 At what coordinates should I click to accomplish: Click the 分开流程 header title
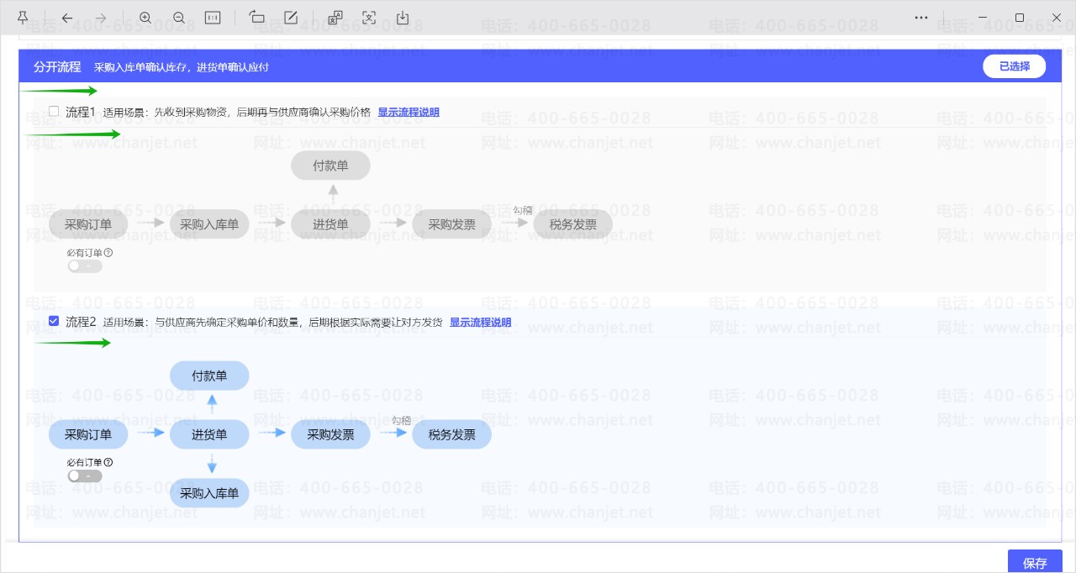coord(57,66)
